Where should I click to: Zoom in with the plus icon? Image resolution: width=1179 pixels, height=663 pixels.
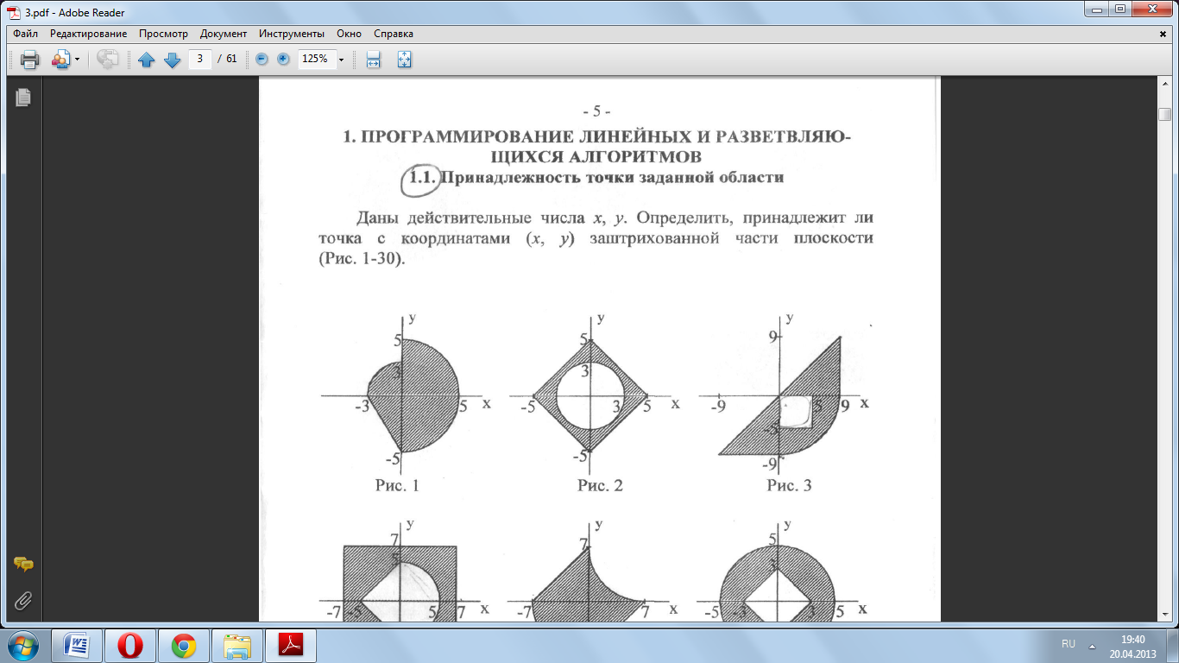[x=283, y=59]
